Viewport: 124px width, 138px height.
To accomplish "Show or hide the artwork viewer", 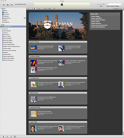I will [x=15, y=136].
